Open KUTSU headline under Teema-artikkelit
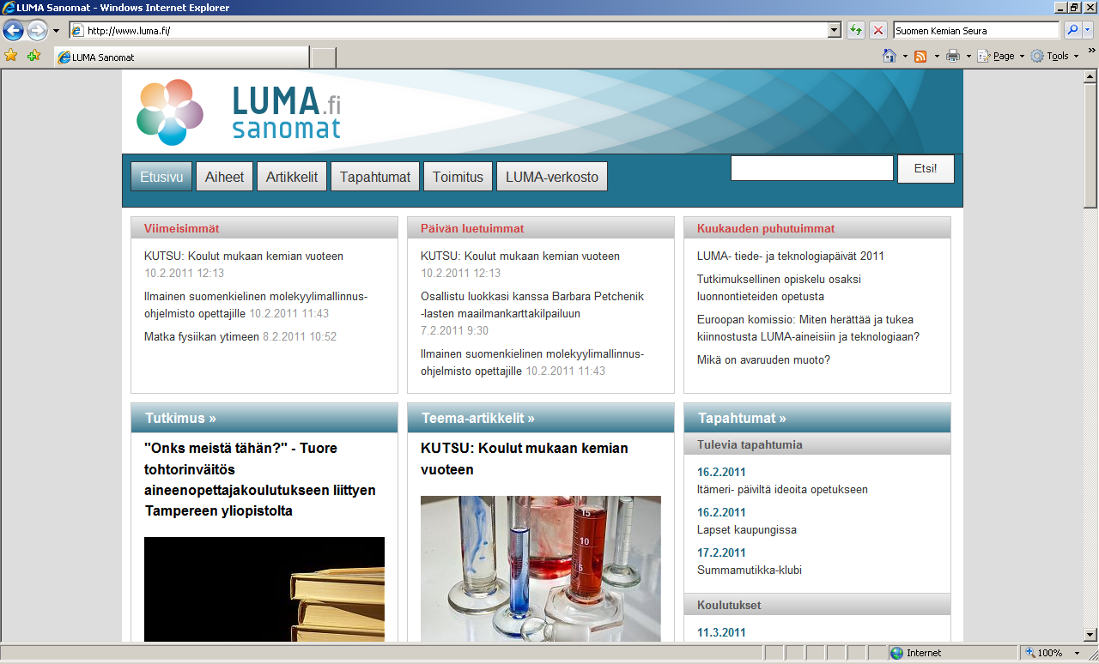This screenshot has height=664, width=1099. 525,459
